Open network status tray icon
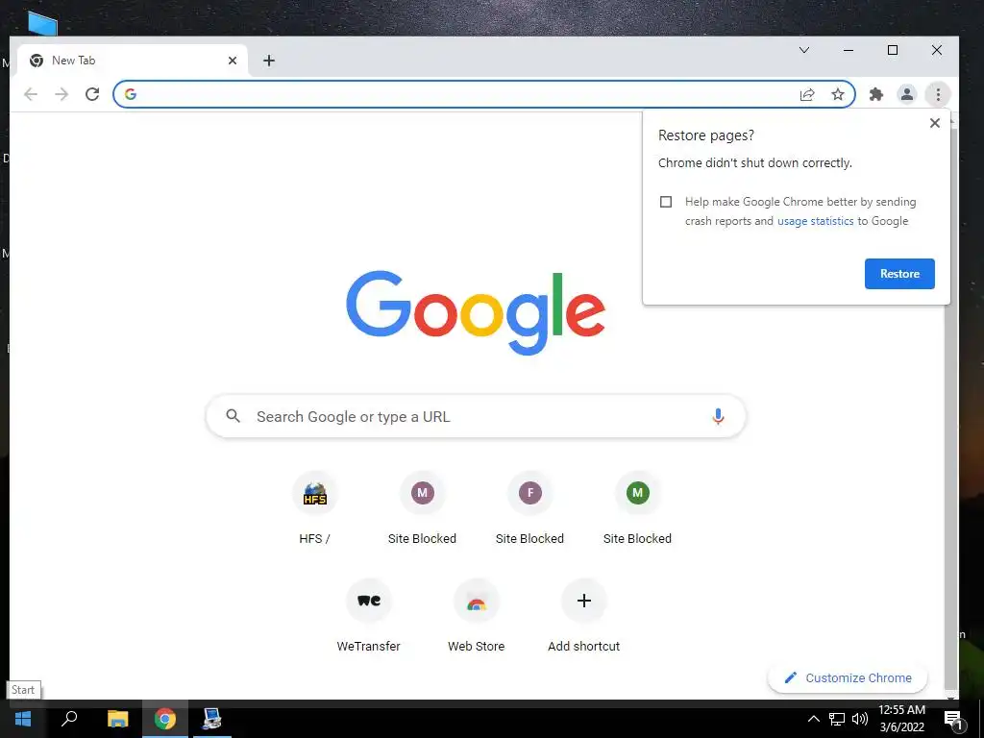This screenshot has height=738, width=984. pyautogui.click(x=837, y=719)
